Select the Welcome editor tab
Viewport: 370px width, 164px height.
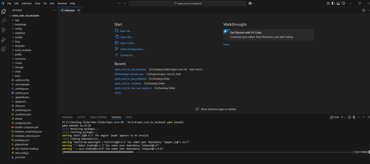(70, 10)
